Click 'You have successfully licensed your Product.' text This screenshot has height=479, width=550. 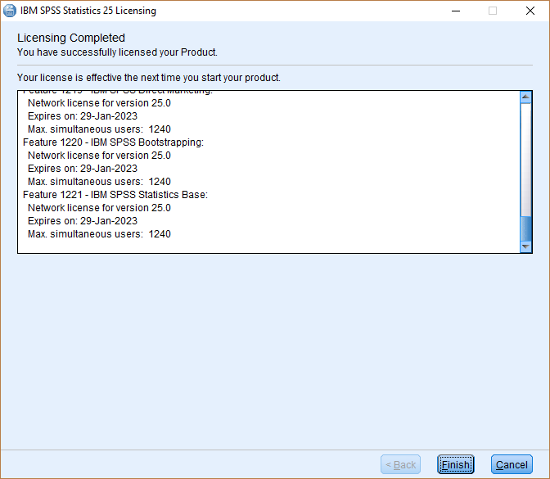(x=117, y=52)
